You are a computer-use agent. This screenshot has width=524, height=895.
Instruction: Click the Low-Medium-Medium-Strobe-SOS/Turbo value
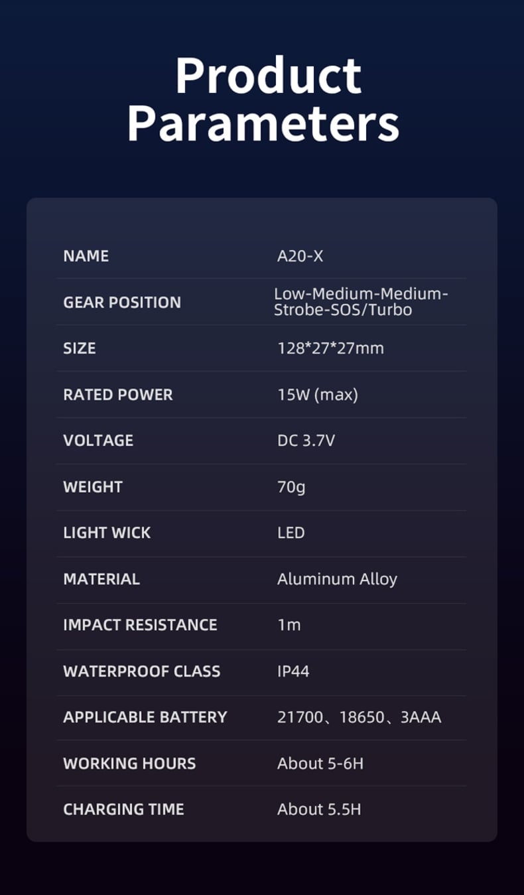(361, 302)
